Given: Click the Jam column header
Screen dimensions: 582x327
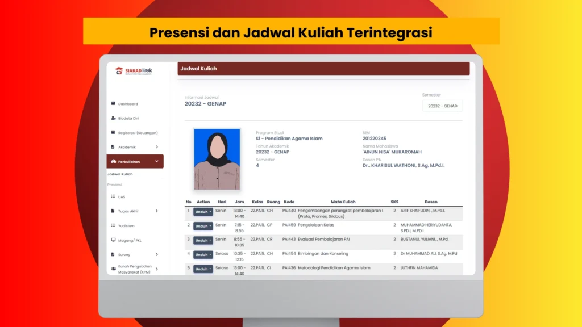Looking at the screenshot, I should 239,202.
